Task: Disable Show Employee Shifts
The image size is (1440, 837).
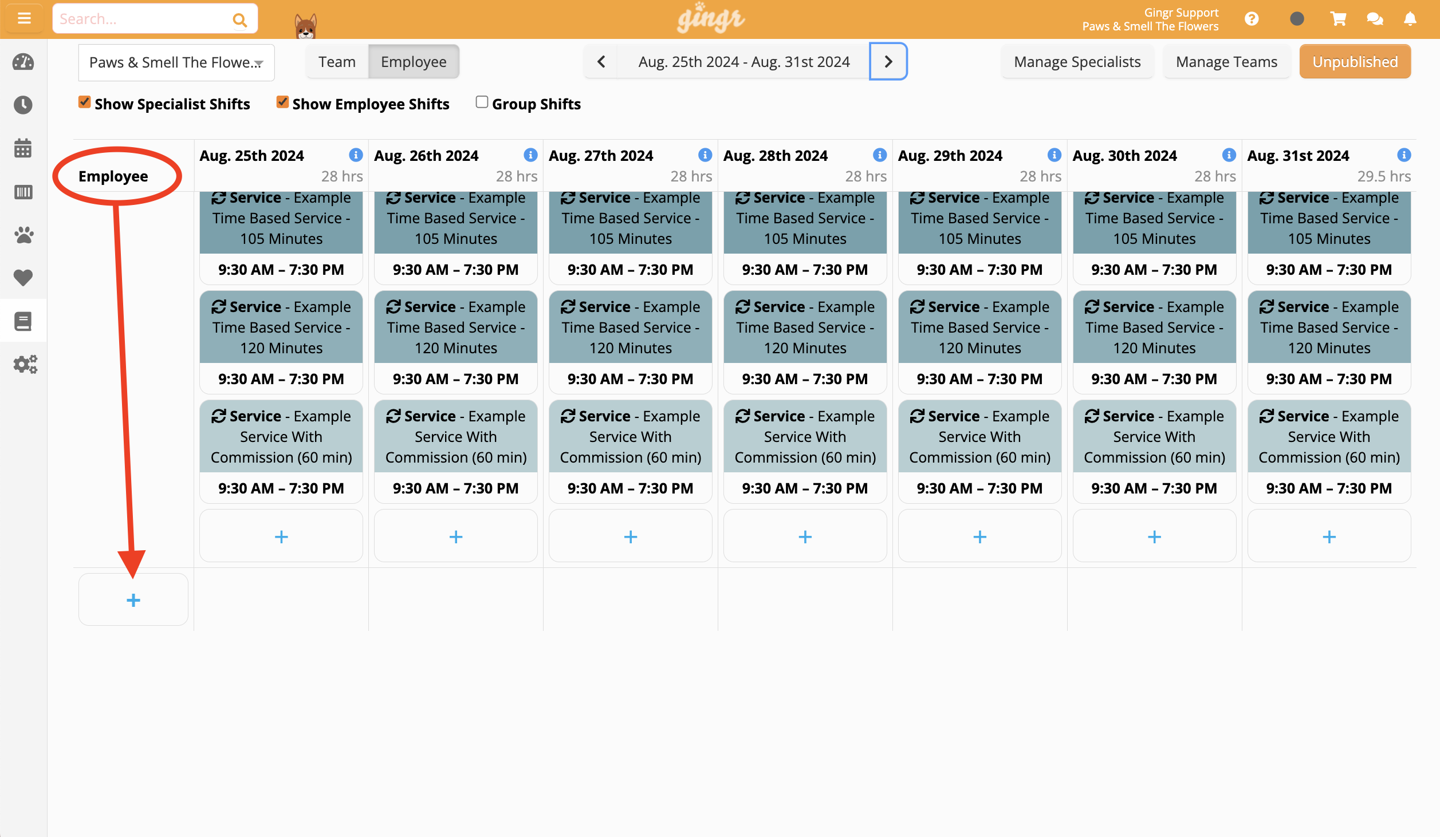Action: point(282,102)
